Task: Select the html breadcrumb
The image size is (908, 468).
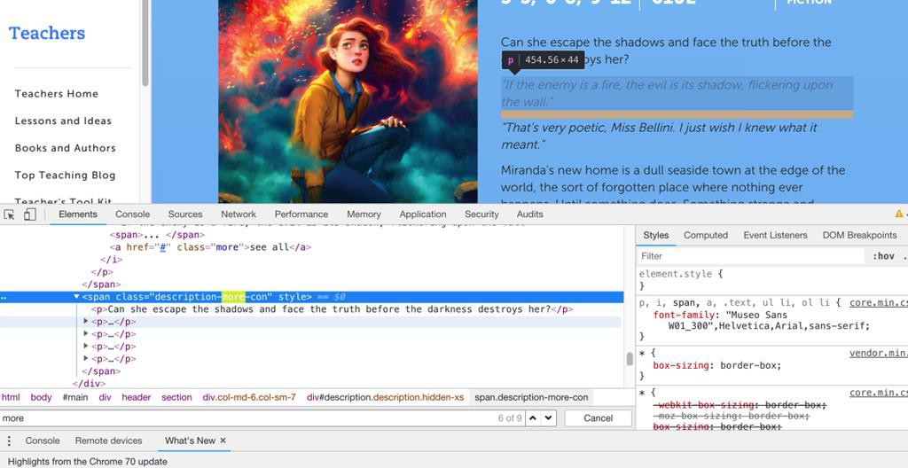Action: 11,397
